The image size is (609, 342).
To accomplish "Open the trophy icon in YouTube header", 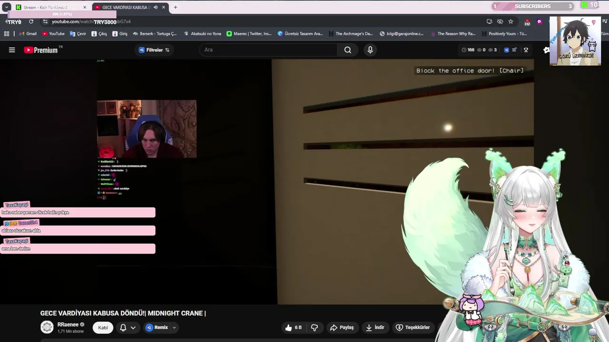I will point(526,50).
